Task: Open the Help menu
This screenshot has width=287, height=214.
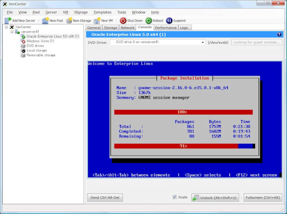Action: (155, 12)
